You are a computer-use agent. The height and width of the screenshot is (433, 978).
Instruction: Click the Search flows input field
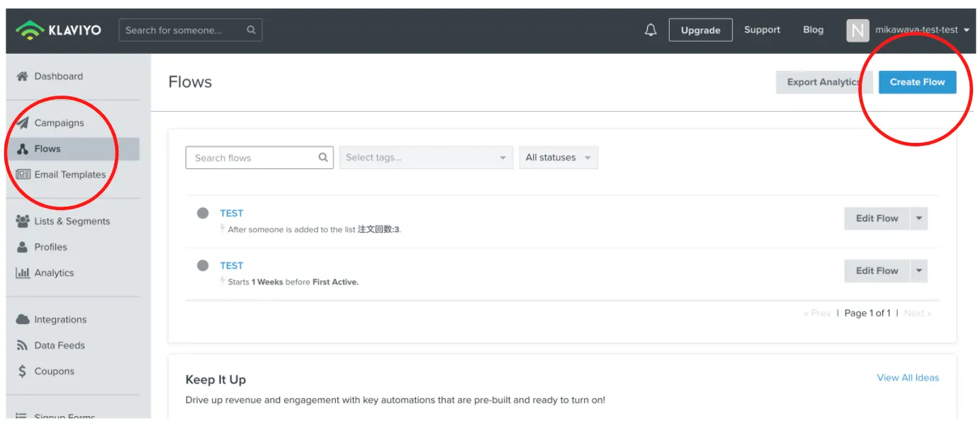click(x=252, y=158)
